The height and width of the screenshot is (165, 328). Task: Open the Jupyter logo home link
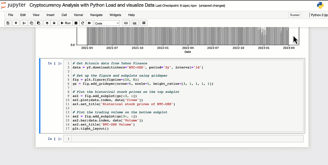click(14, 5)
